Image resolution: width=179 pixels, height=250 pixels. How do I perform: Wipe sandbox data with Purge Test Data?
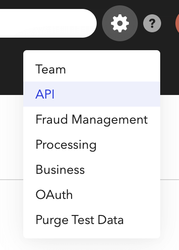(92, 220)
